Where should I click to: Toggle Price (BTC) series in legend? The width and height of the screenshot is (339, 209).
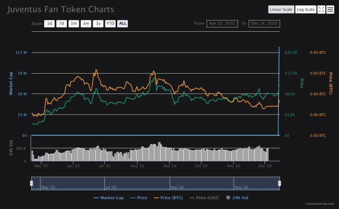tap(168, 198)
